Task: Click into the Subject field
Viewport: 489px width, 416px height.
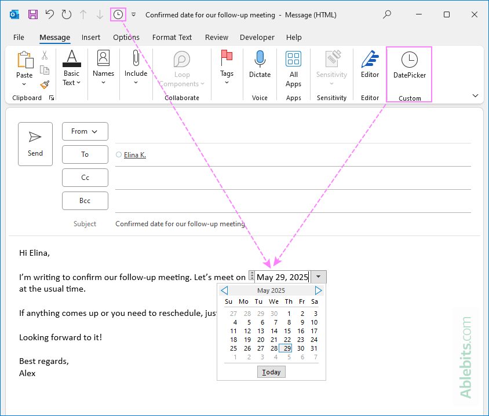Action: [x=293, y=224]
